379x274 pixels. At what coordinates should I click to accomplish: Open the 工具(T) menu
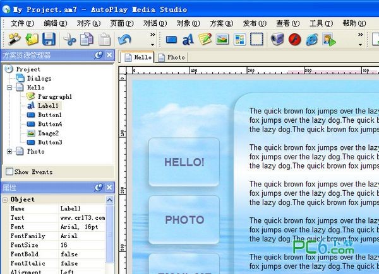click(x=322, y=23)
